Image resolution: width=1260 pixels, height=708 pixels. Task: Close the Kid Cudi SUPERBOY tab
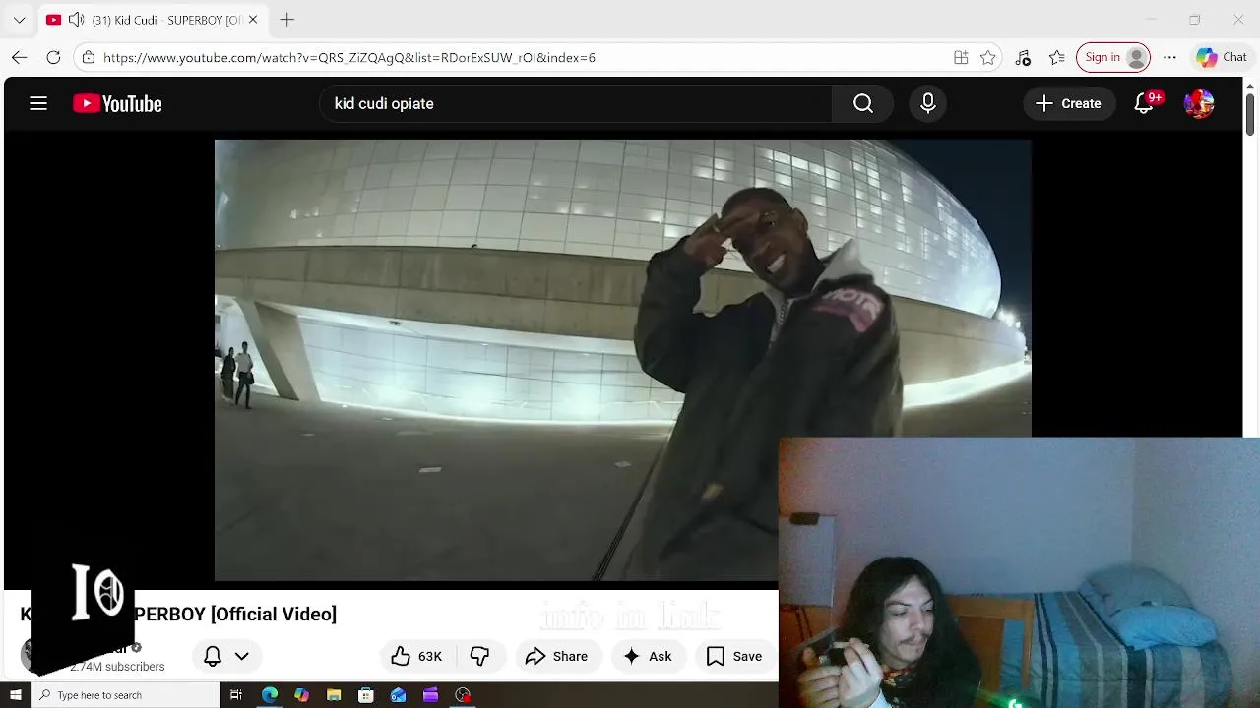(x=253, y=20)
